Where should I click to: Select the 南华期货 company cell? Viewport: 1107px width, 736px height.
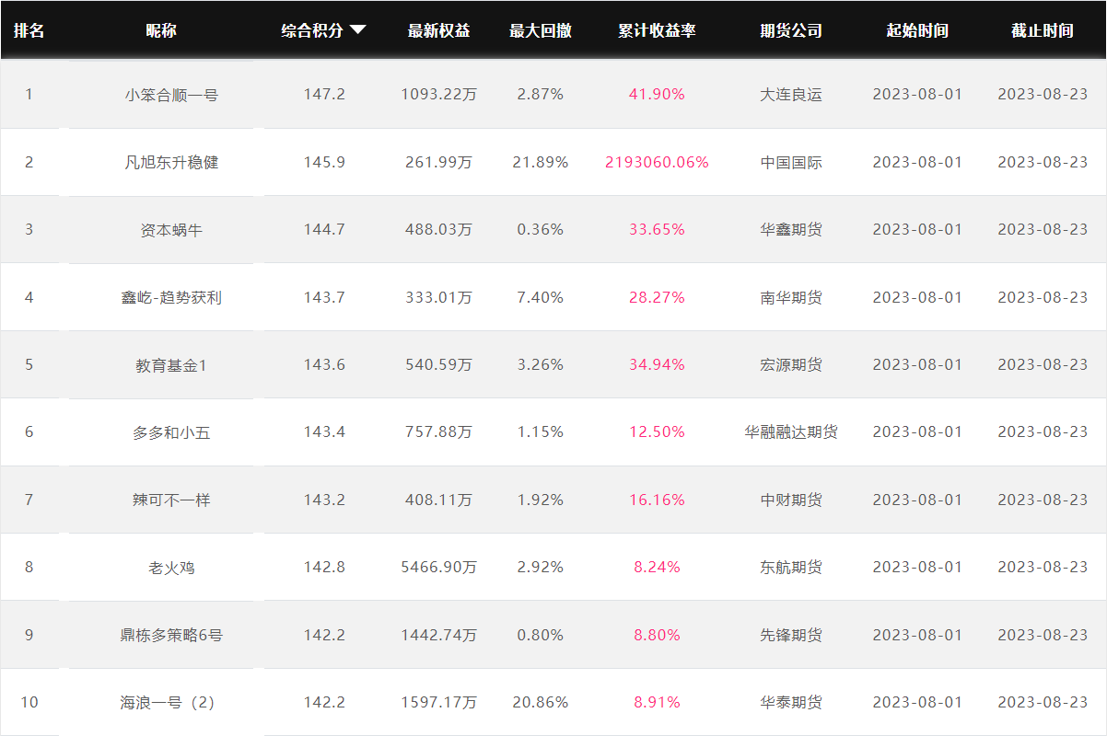tap(791, 297)
